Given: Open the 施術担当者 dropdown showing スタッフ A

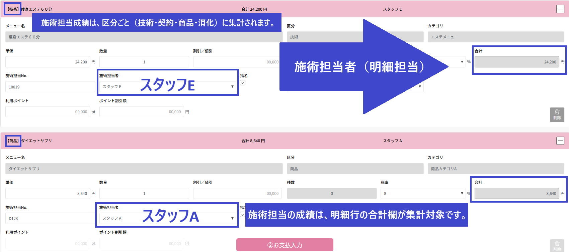Looking at the screenshot, I should tap(168, 218).
